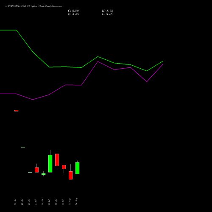Click the red candle for 27 Jul
Screen dimensions: 212x212
tap(36, 170)
